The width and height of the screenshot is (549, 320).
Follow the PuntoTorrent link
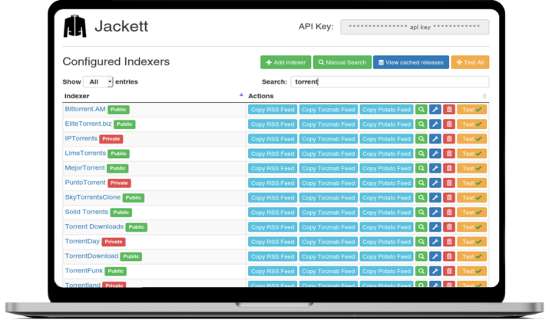pyautogui.click(x=85, y=183)
